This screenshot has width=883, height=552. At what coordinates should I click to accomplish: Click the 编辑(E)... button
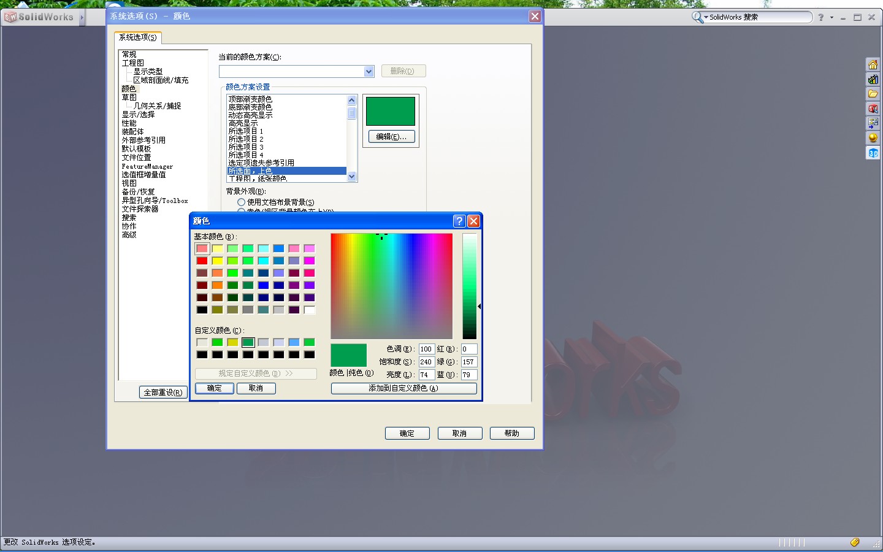[x=391, y=137]
